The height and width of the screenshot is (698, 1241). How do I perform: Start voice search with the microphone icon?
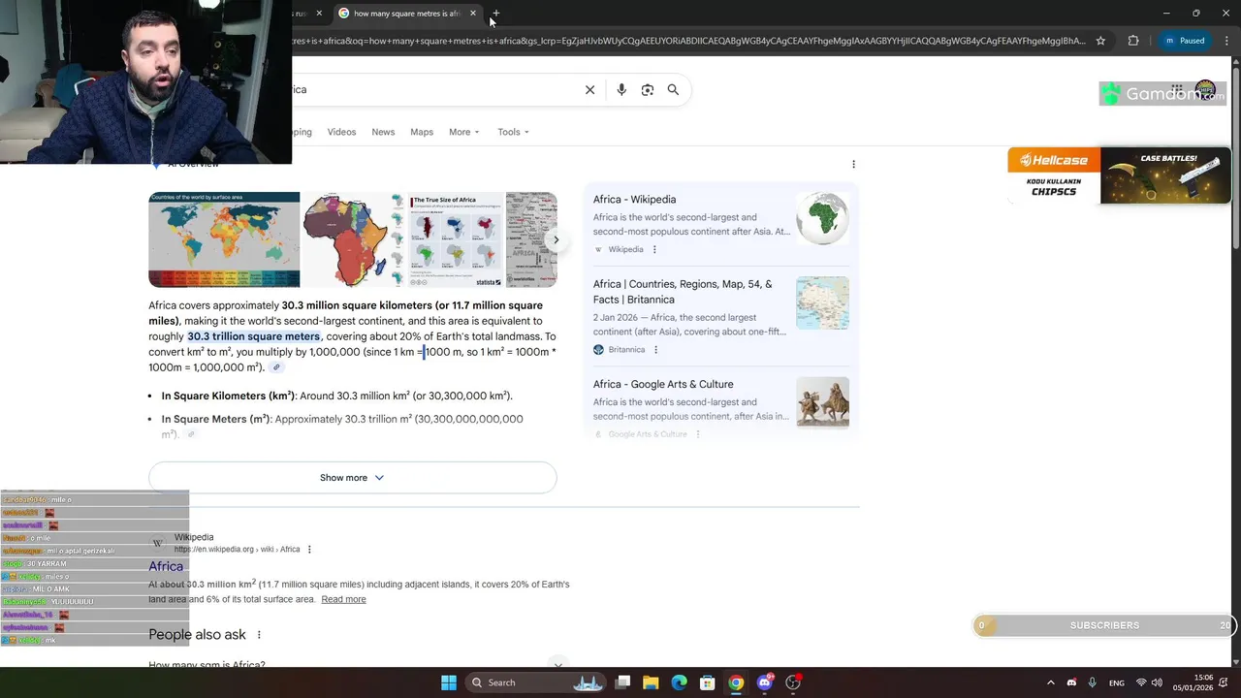(x=621, y=89)
